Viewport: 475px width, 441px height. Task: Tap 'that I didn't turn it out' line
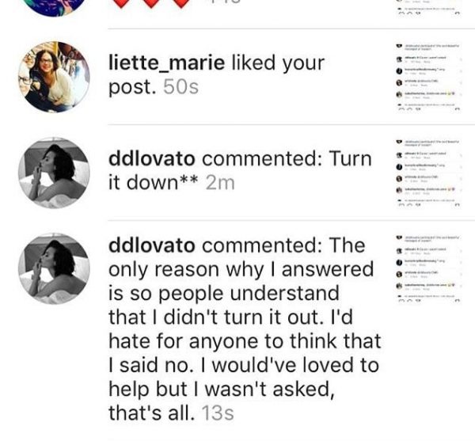pos(230,317)
